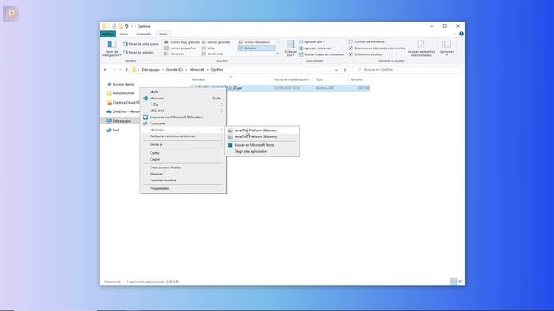
Task: Open Propiedades from context menu
Action: coord(183,188)
